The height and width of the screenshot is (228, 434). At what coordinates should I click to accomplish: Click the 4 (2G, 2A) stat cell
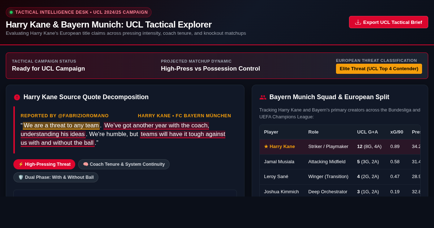click(368, 177)
